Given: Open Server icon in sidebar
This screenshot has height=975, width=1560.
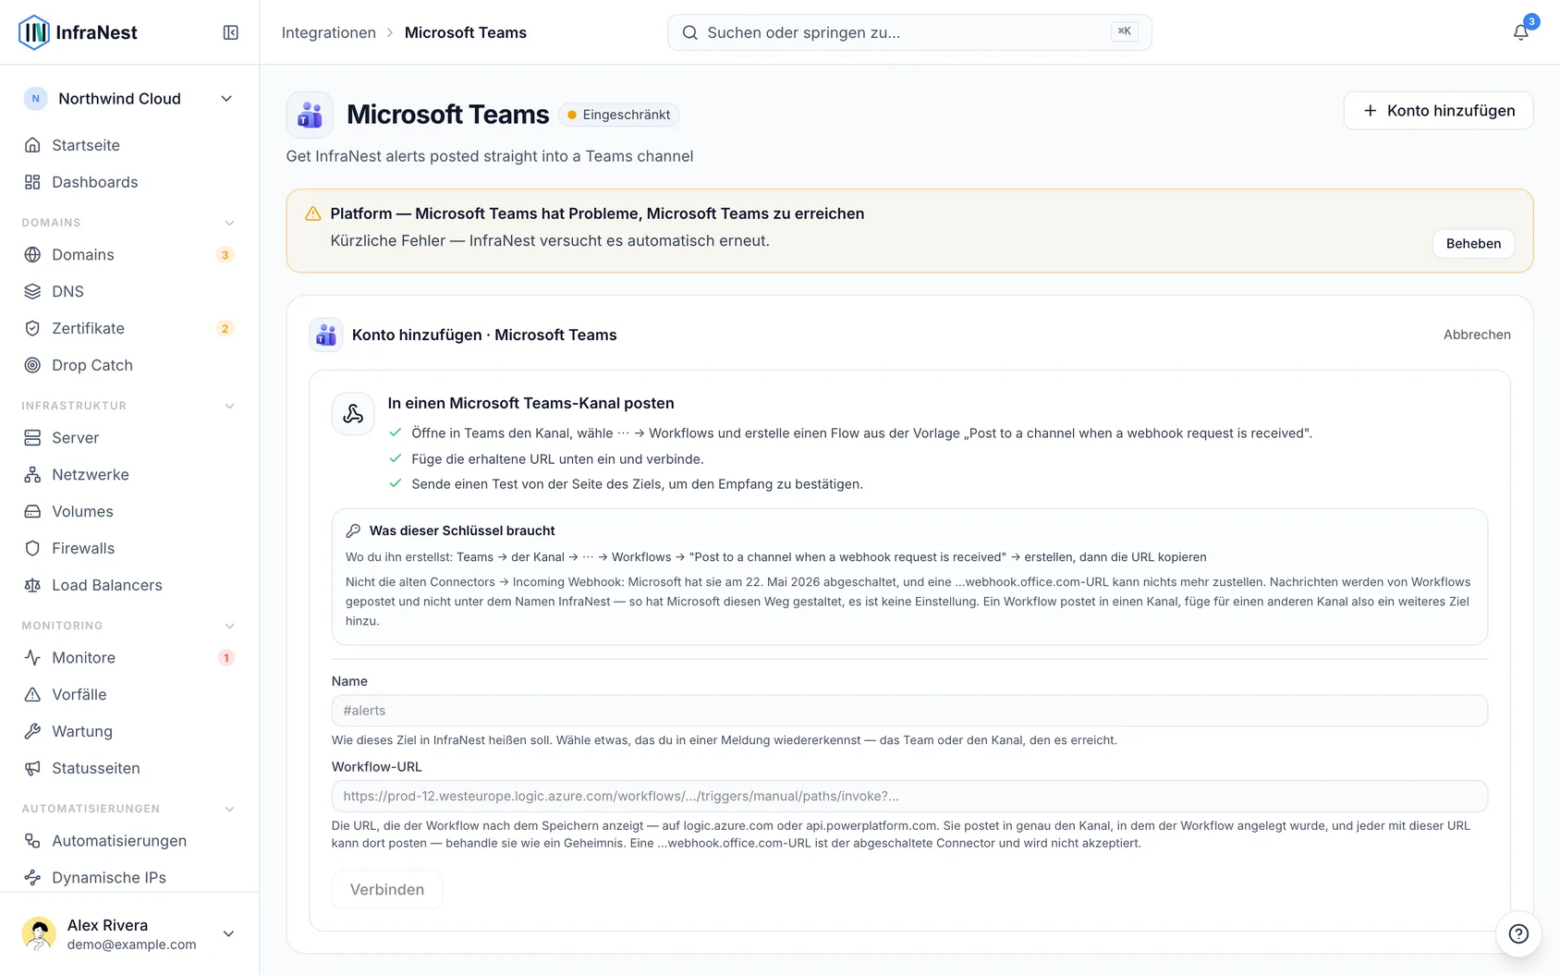Looking at the screenshot, I should coord(32,437).
